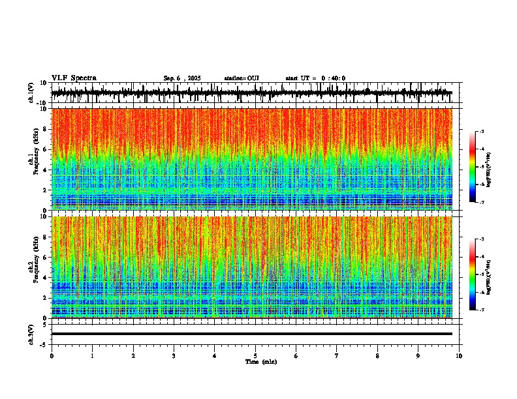Click the "5" tick on ch.3(V) axis
517x399 pixels.
[46, 325]
